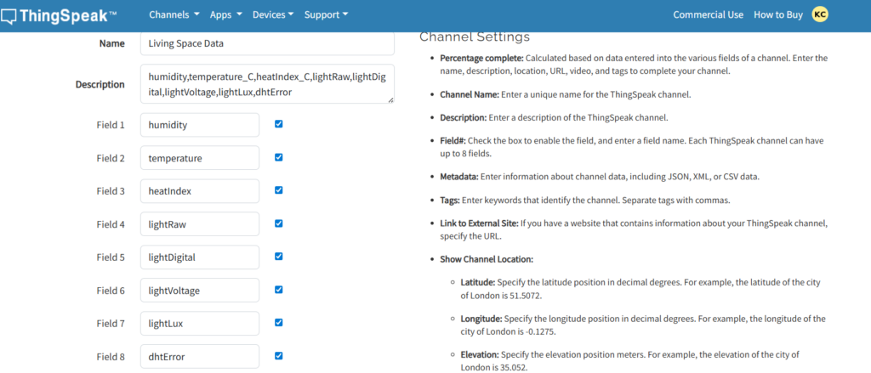Uncheck the Field 8 dhtError checkbox
871x373 pixels.
tap(279, 356)
